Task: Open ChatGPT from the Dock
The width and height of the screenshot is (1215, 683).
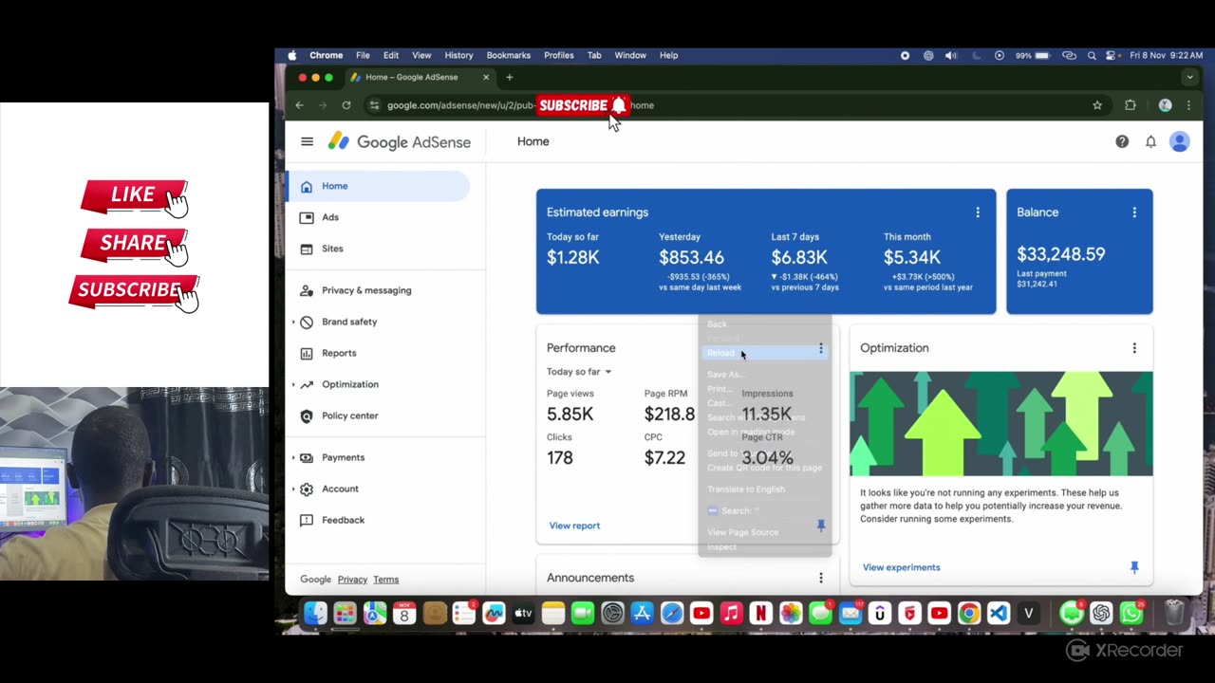Action: [1101, 614]
